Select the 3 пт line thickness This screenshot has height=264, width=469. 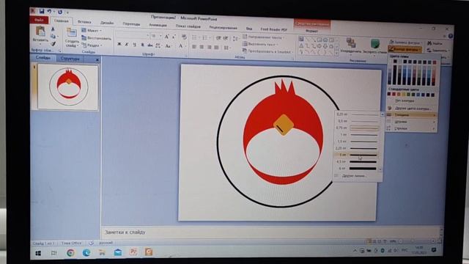(x=357, y=155)
